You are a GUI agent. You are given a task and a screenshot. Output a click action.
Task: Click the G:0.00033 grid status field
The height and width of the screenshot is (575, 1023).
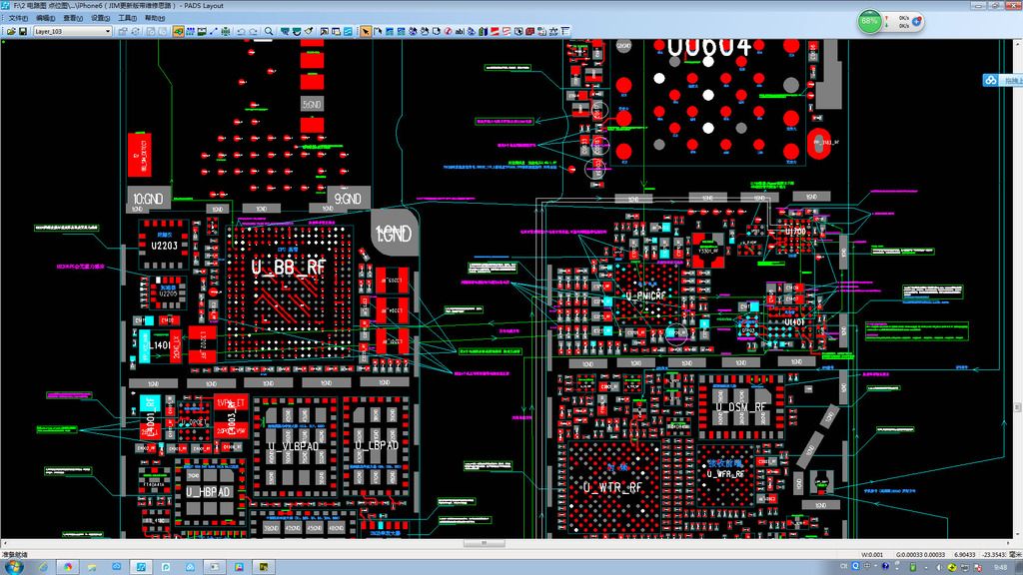coord(920,555)
